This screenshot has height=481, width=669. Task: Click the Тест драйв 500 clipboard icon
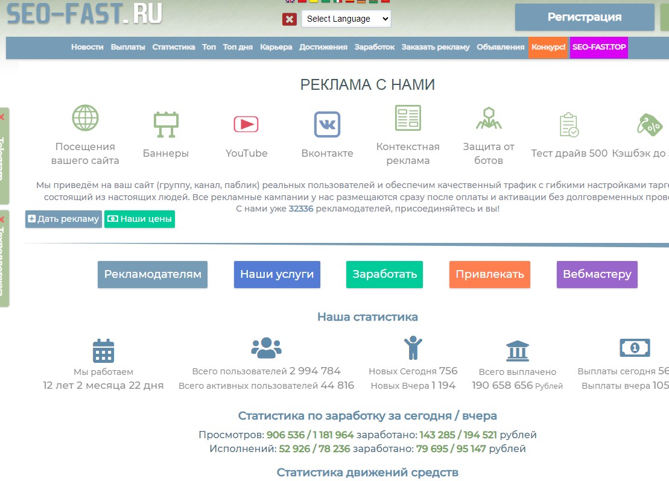coord(569,125)
